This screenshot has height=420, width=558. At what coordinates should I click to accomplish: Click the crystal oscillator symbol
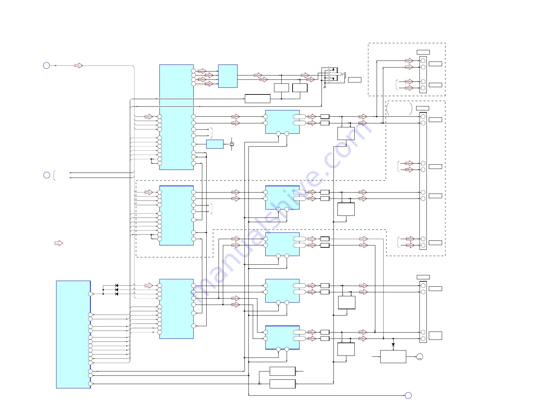[x=232, y=144]
